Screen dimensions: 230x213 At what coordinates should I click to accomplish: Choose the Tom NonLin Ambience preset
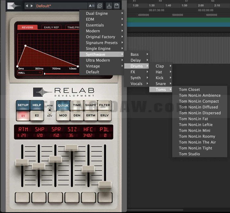(x=200, y=95)
